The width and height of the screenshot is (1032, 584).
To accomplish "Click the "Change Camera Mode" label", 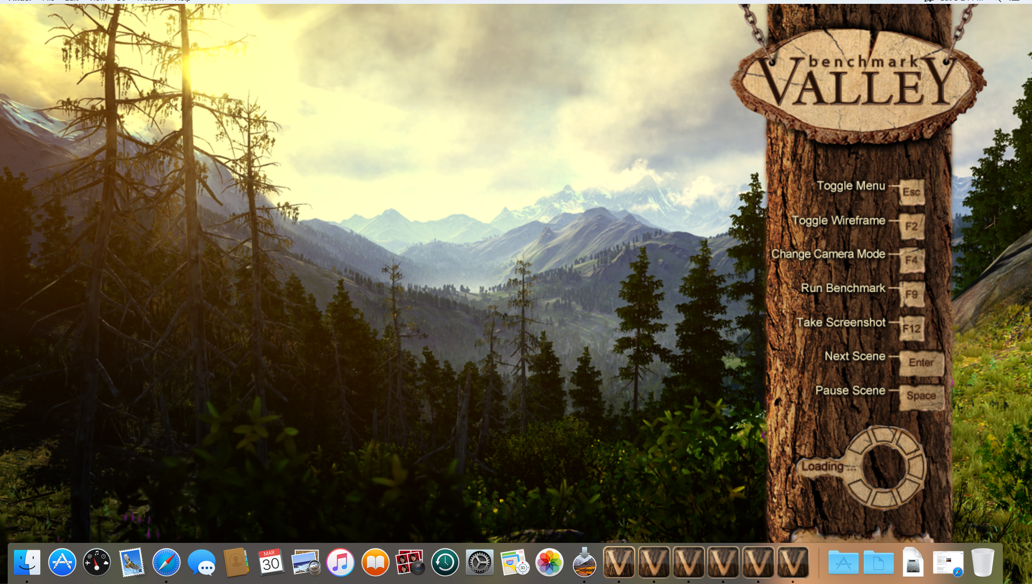I will tap(828, 254).
